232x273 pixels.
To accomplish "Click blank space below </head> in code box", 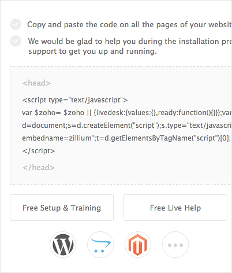I will [121, 178].
